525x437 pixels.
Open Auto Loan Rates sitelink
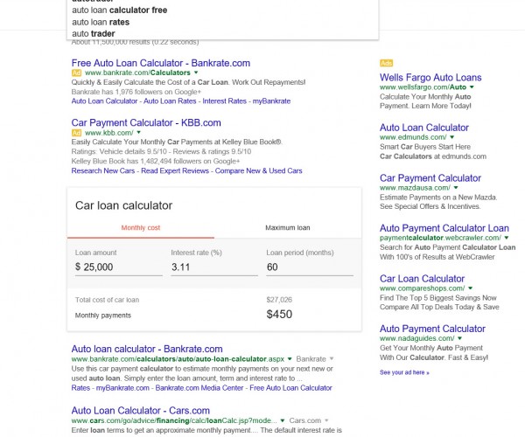click(x=170, y=101)
